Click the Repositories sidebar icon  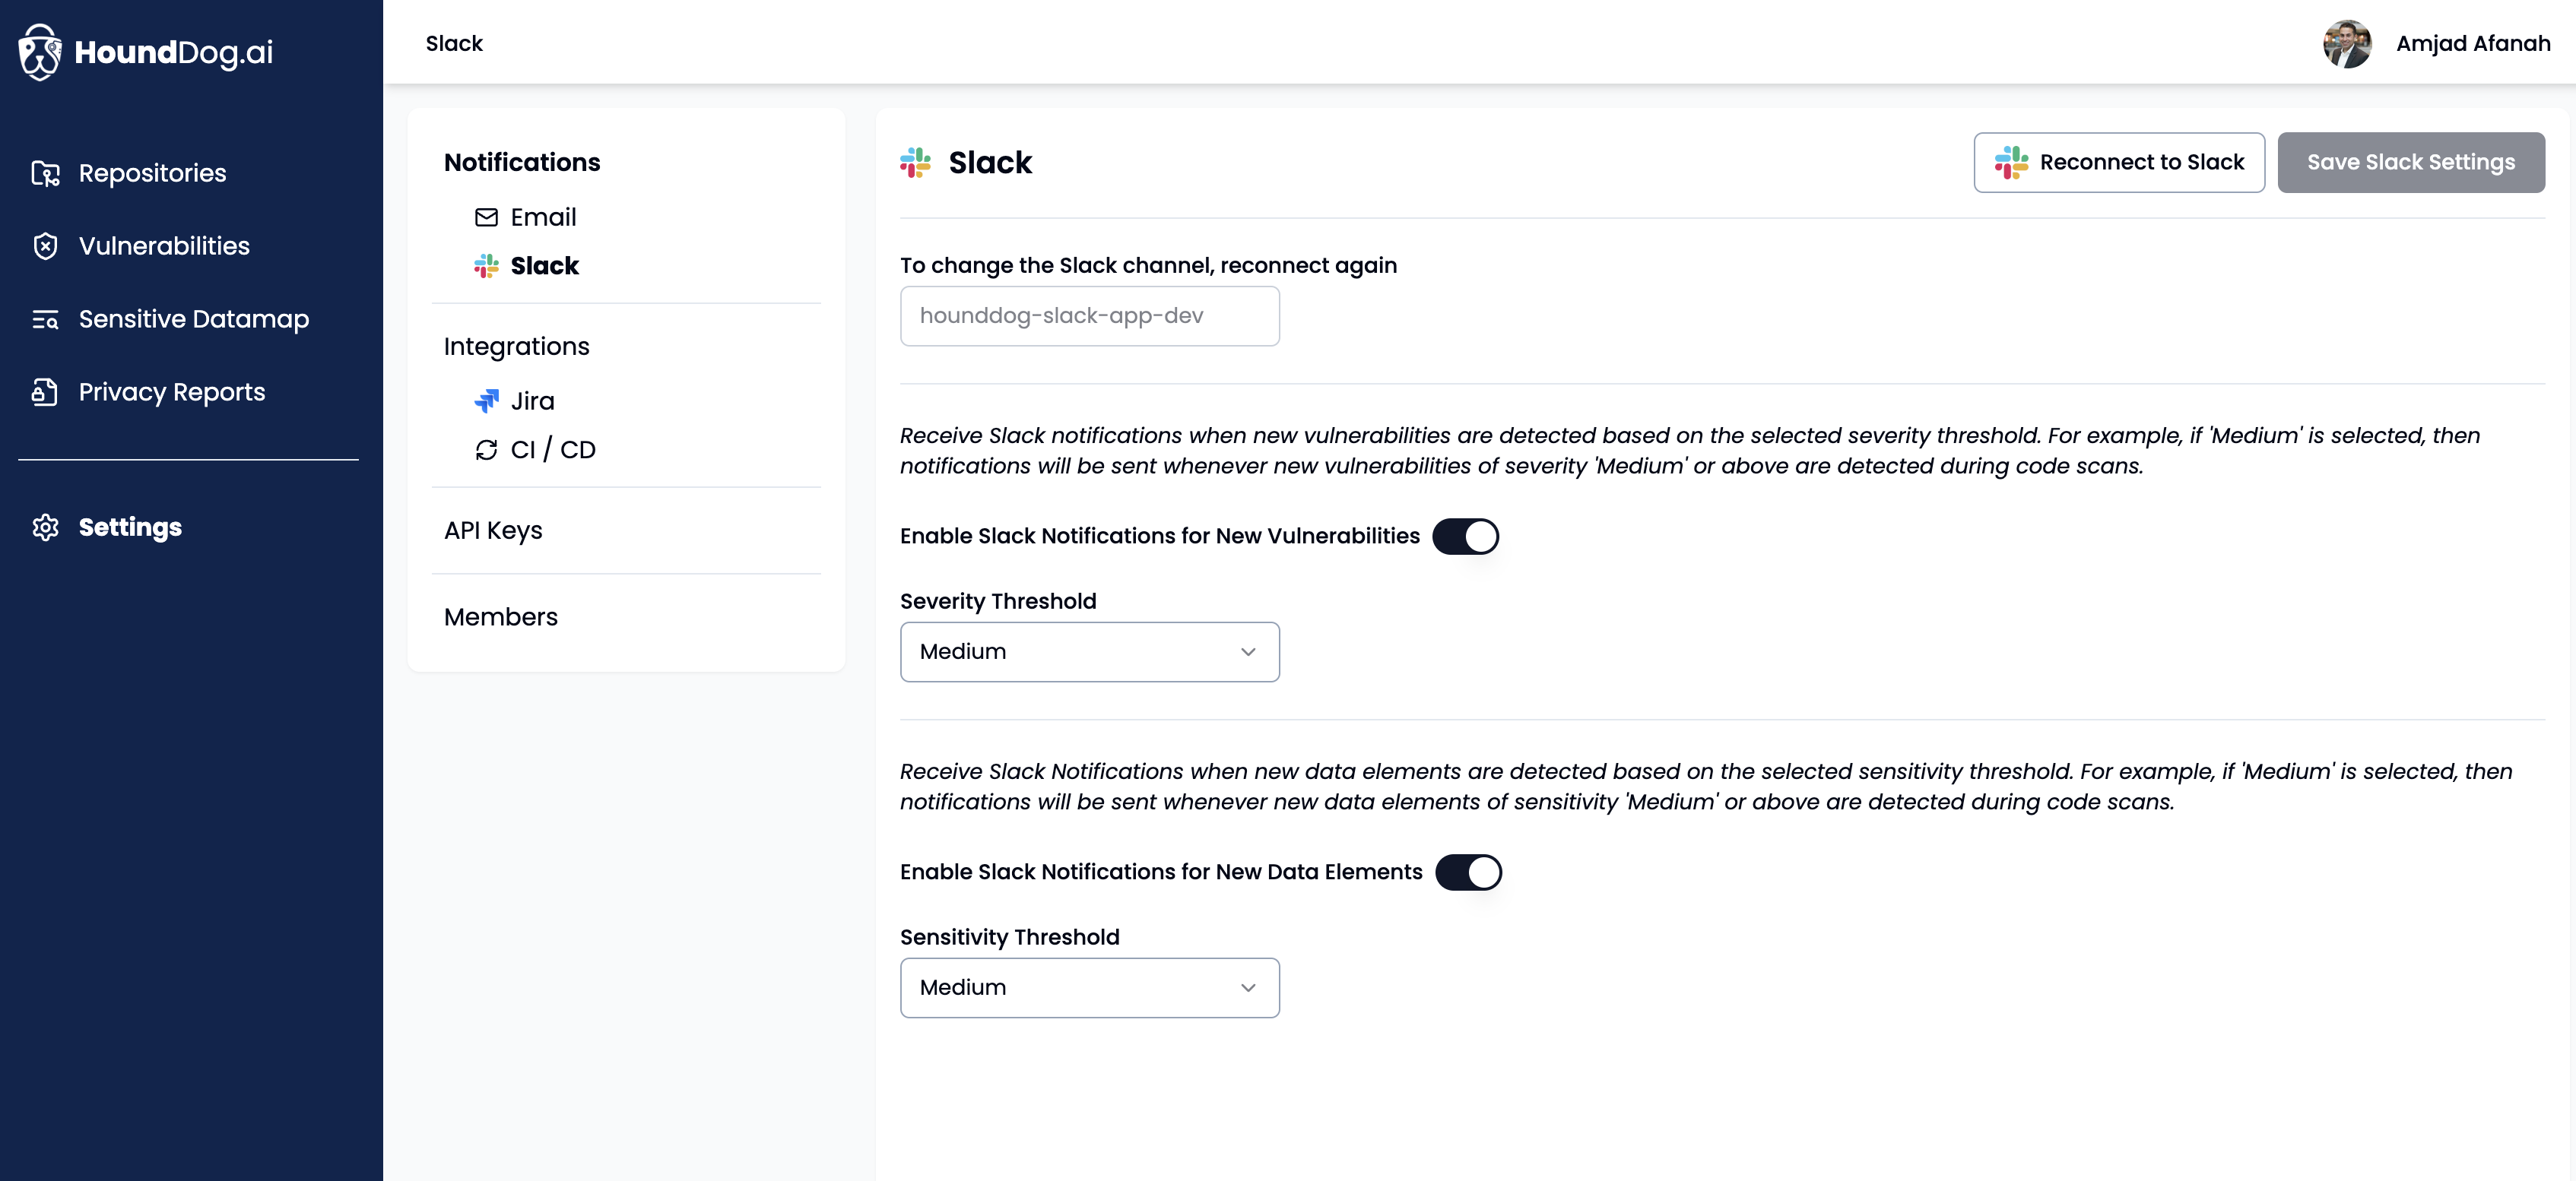45,174
